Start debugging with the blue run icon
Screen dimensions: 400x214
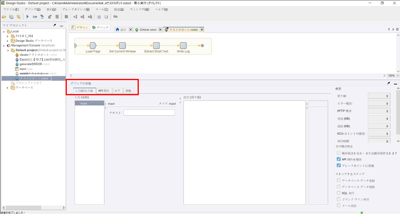click(x=27, y=17)
